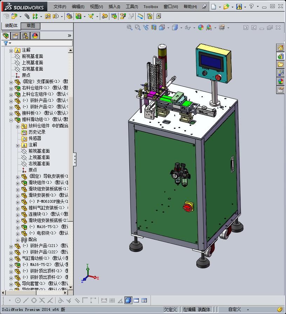Open the Display Style dropdown arrow
This screenshot has width=286, height=314.
[181, 28]
